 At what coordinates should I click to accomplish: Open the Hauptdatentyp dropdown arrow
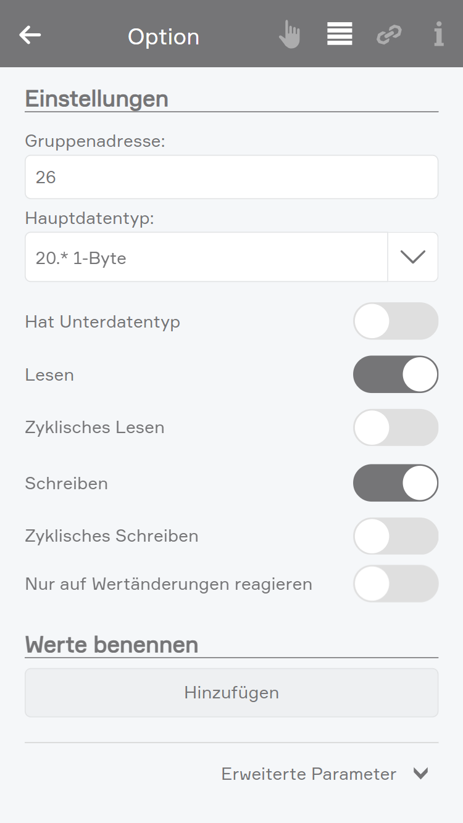tap(412, 257)
